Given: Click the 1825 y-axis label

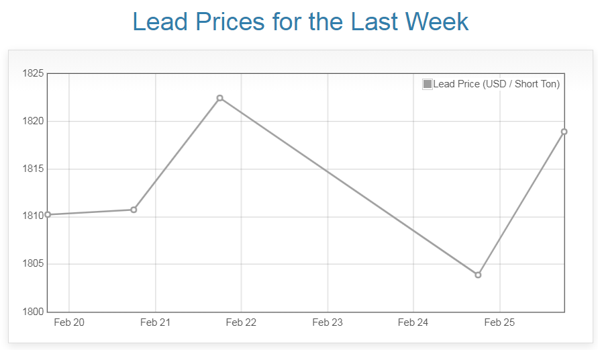Looking at the screenshot, I should pyautogui.click(x=33, y=74).
